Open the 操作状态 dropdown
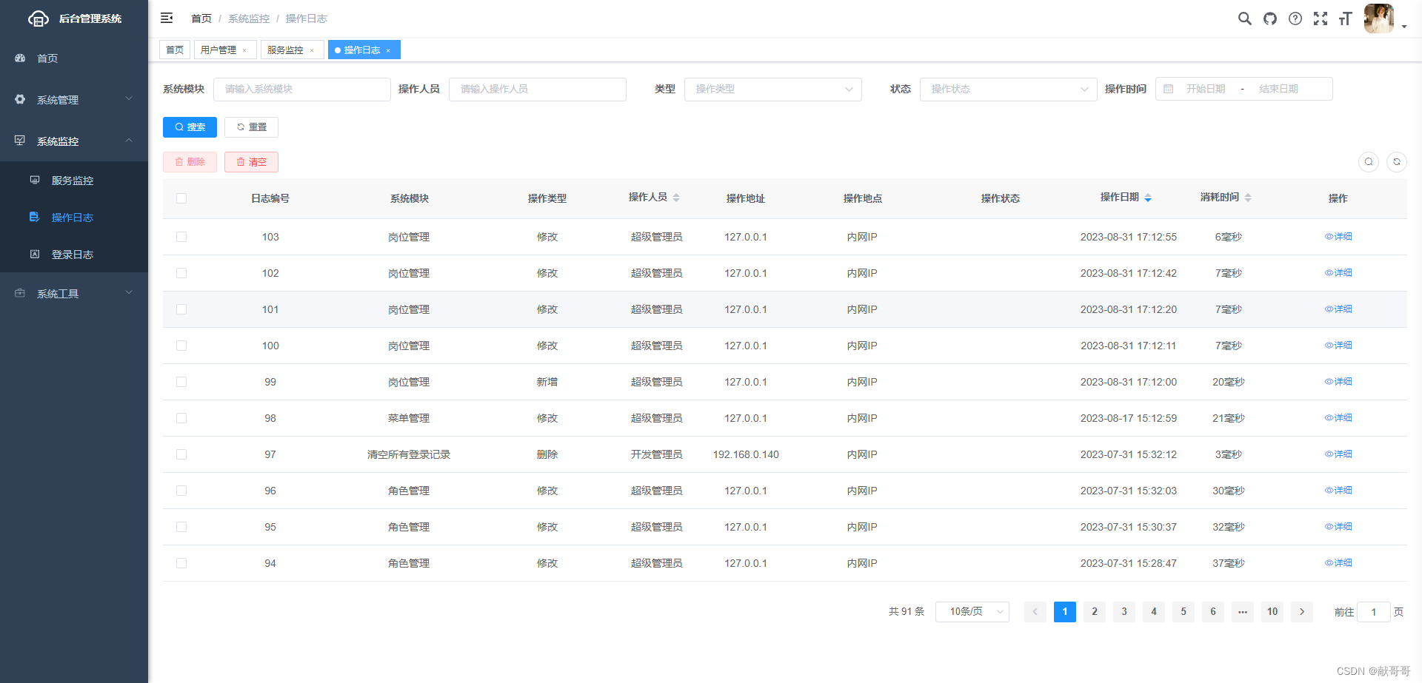 click(1008, 89)
